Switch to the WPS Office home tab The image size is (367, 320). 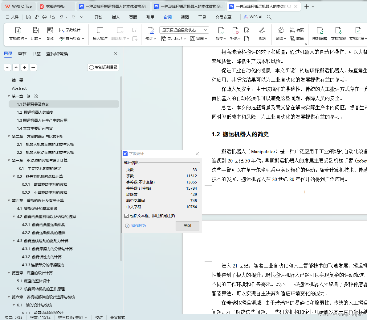pos(18,6)
